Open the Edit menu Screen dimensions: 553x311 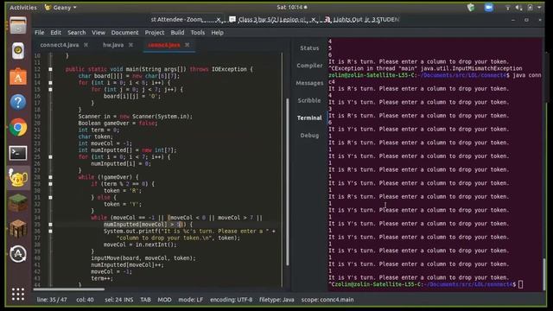click(55, 33)
